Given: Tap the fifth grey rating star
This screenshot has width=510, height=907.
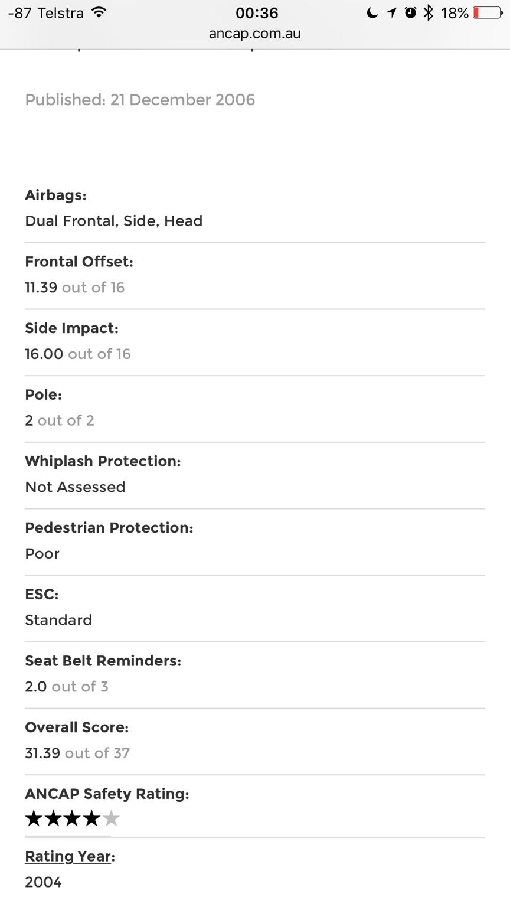Looking at the screenshot, I should [x=111, y=818].
